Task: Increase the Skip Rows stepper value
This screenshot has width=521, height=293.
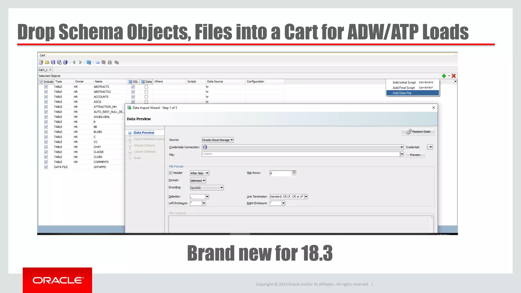Action: tap(294, 172)
